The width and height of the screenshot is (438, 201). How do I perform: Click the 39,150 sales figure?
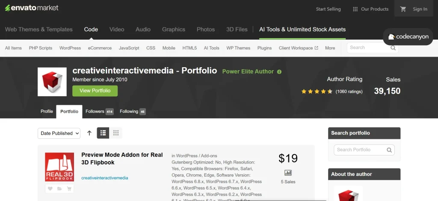[387, 91]
